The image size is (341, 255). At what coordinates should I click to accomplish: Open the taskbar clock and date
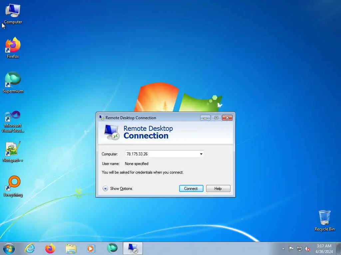click(x=324, y=249)
